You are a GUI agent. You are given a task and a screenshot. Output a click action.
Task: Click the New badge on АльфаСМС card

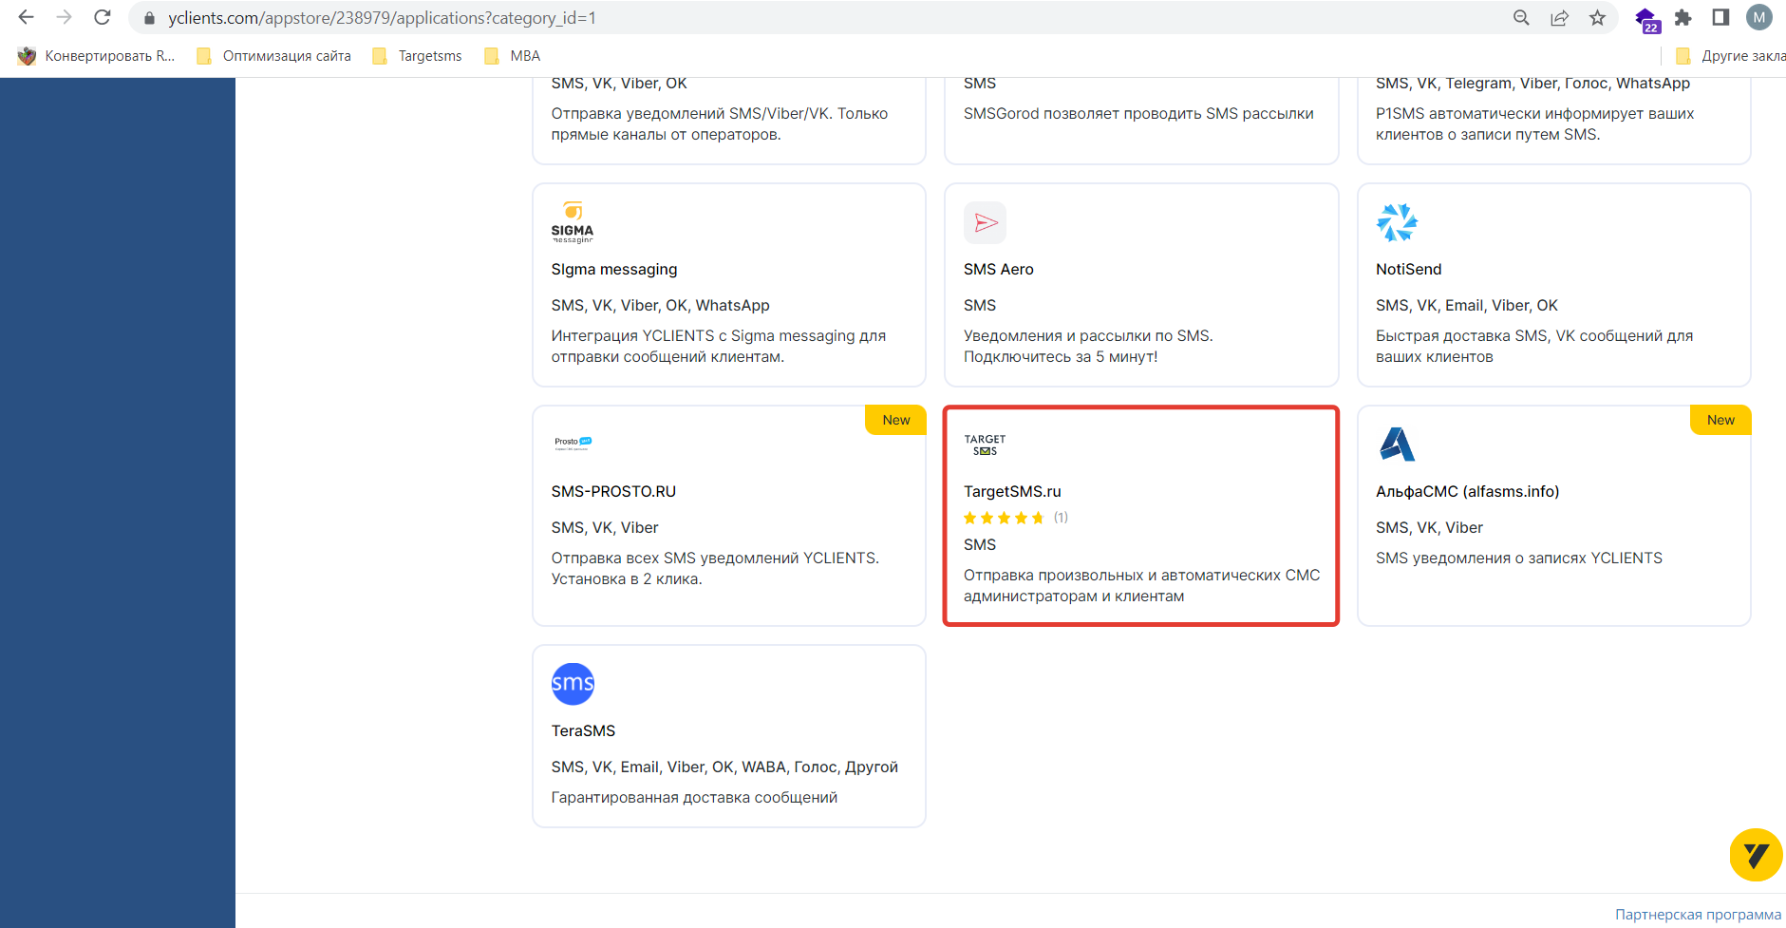[1720, 420]
